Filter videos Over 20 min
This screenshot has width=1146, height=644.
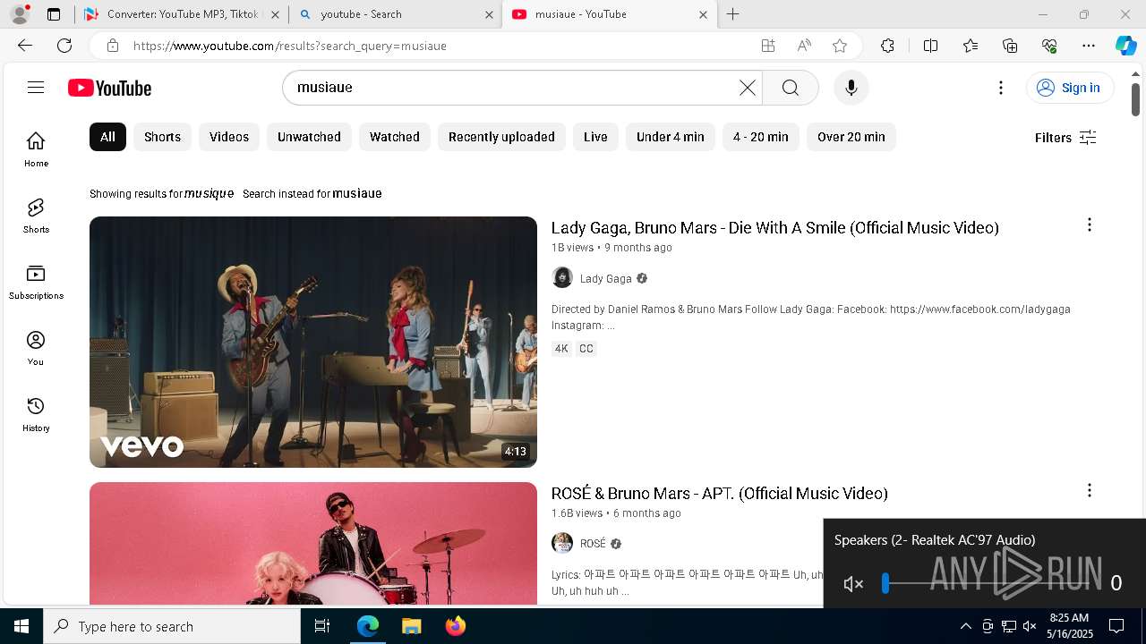(x=851, y=137)
